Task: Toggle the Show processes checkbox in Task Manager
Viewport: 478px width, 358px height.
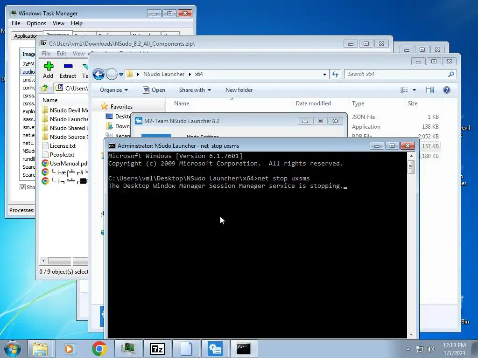Action: point(22,187)
